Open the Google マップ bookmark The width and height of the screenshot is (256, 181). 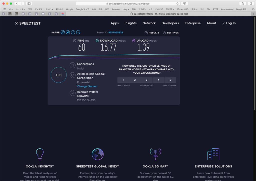click(x=82, y=9)
